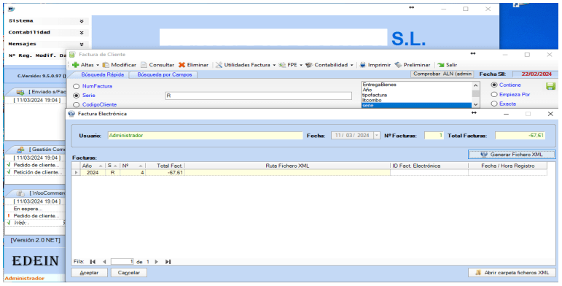Open Utilidades Factura dropdown menu
This screenshot has height=286, width=562.
pyautogui.click(x=246, y=65)
